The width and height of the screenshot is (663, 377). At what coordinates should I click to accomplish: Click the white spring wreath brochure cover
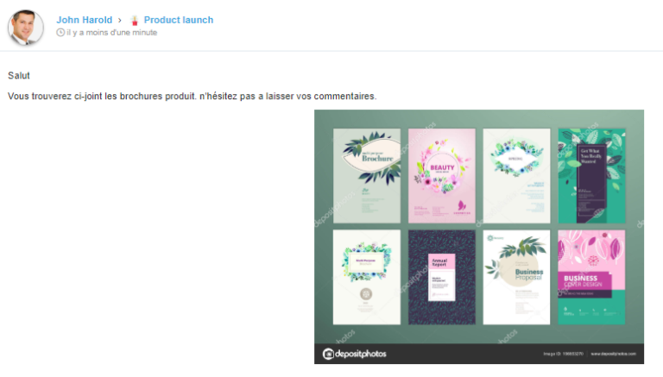[516, 176]
